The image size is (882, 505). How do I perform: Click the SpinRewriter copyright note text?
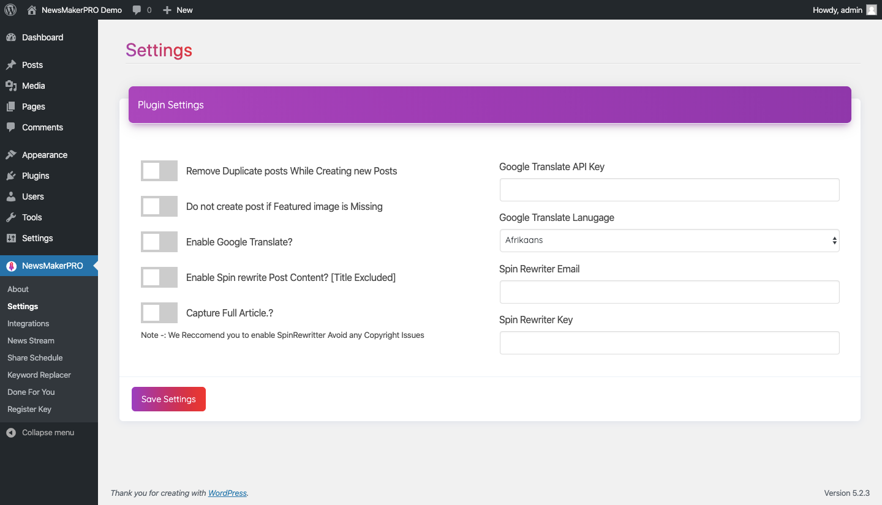coord(282,335)
